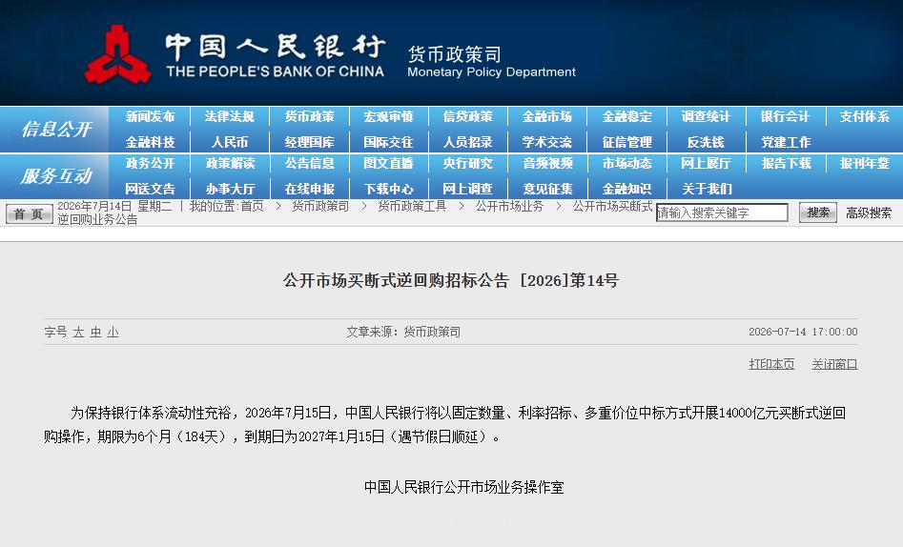Select 政策解读 navigation item
Viewport: 903px width, 547px height.
coord(229,164)
